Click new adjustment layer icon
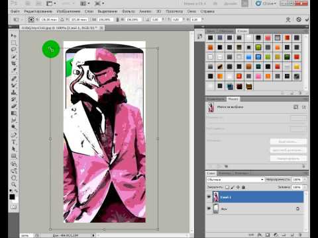 (276, 235)
